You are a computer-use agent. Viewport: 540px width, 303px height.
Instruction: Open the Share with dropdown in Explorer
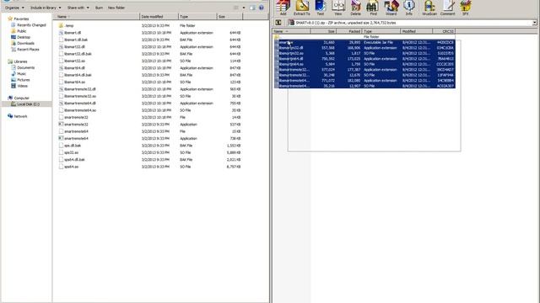click(78, 8)
